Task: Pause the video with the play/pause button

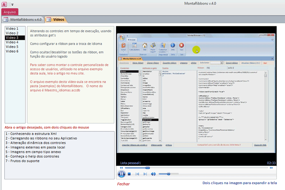Action: pyautogui.click(x=122, y=174)
